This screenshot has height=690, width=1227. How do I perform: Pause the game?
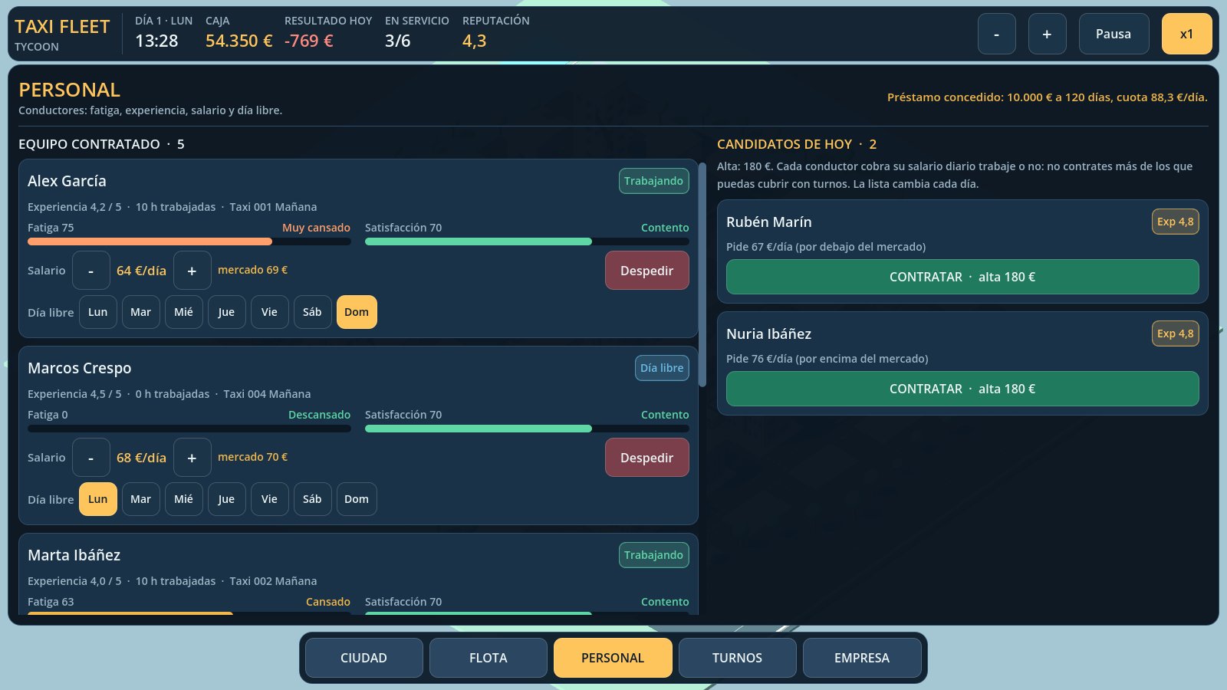click(x=1114, y=34)
